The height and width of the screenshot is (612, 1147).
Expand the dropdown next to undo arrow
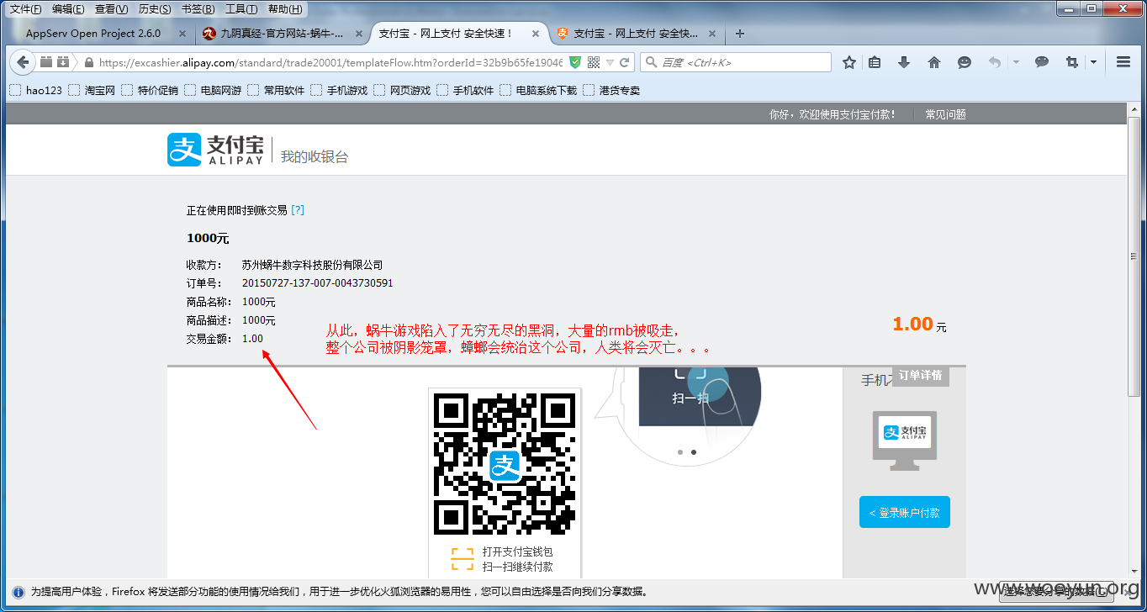pyautogui.click(x=1016, y=62)
